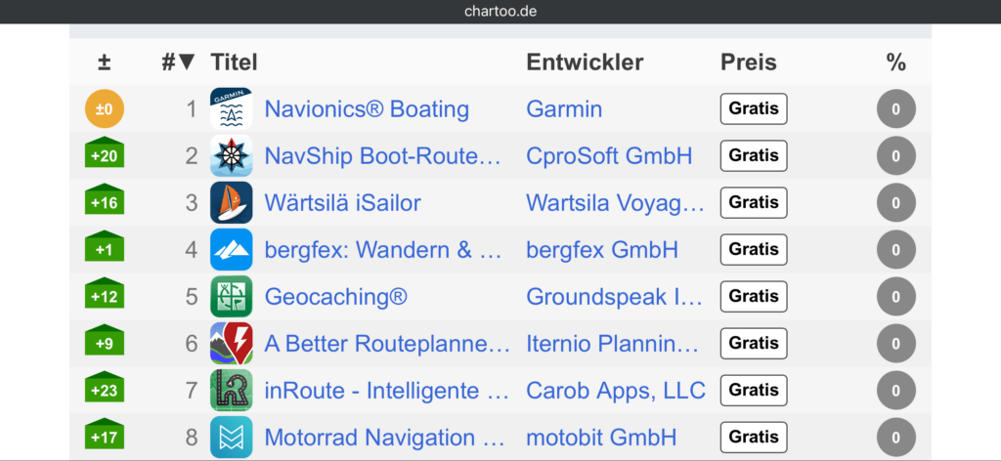Click the NavShip Boot-Route app icon
Screen dimensions: 1001x461
coord(231,155)
